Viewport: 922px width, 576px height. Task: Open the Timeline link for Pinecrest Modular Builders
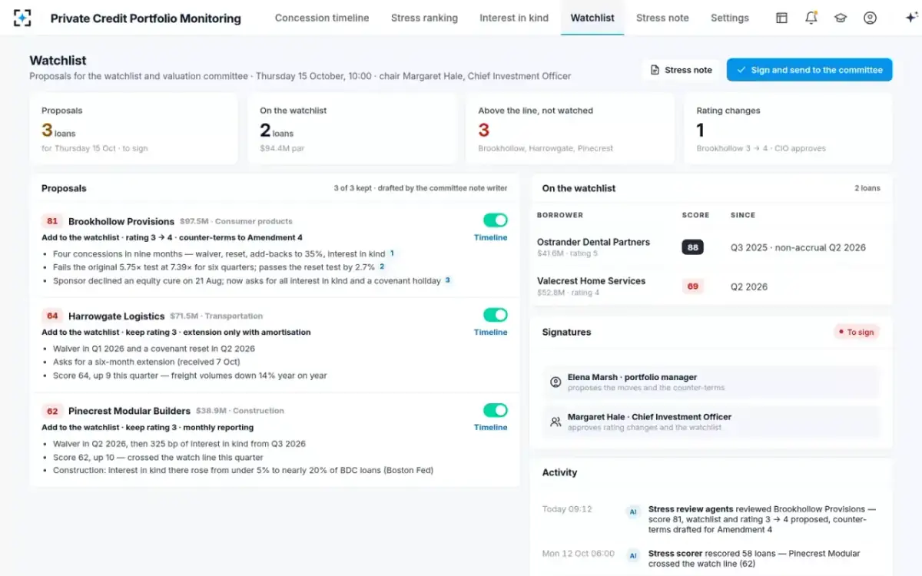click(490, 428)
